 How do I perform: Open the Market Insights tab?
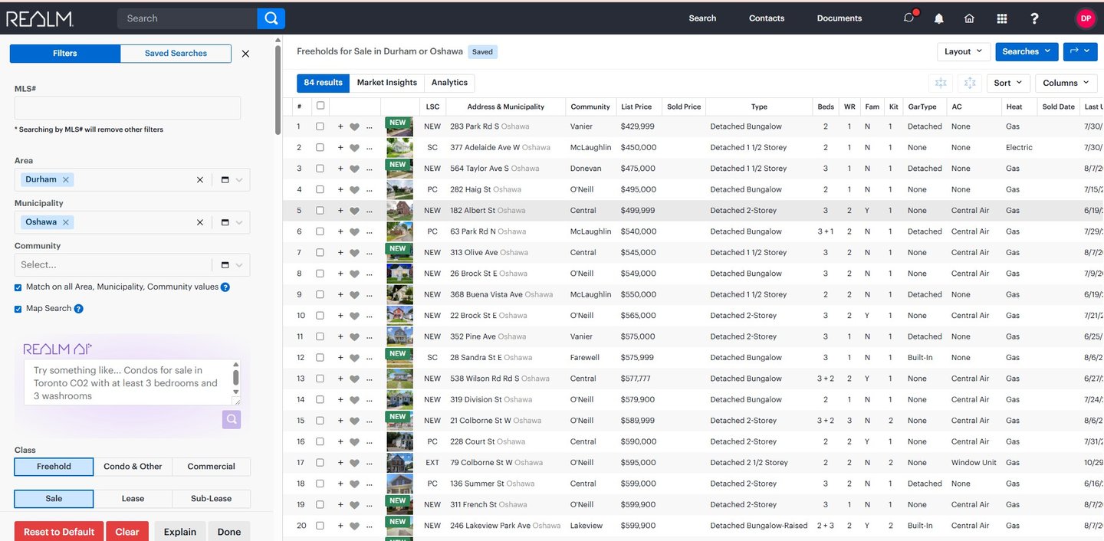(387, 83)
